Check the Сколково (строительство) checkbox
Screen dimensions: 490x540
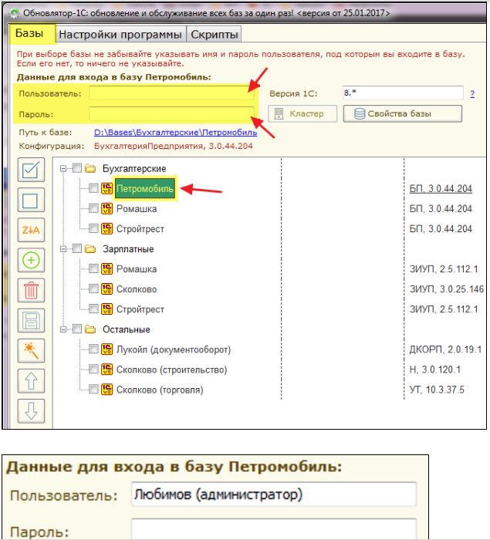[93, 370]
